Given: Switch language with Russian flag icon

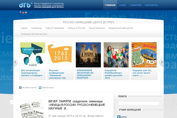Looking at the screenshot, I should click(21, 12).
